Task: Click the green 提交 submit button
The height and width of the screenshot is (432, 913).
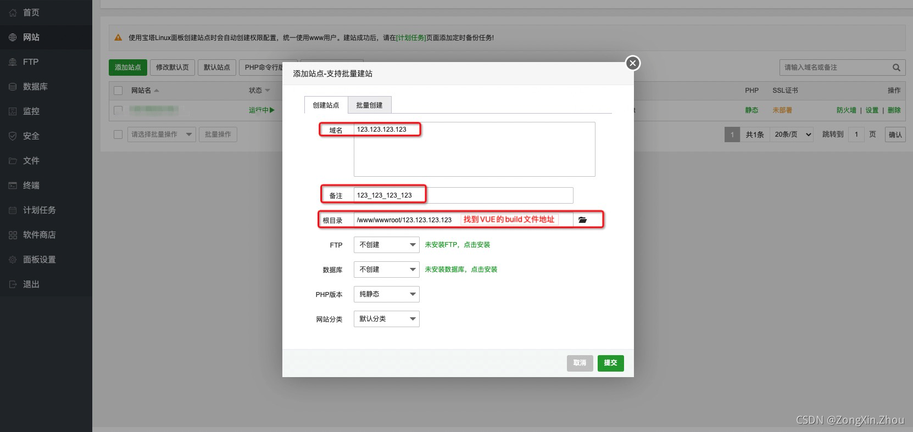Action: (x=610, y=363)
